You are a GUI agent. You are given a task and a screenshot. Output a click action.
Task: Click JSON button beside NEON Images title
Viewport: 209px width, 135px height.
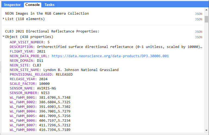[199, 14]
